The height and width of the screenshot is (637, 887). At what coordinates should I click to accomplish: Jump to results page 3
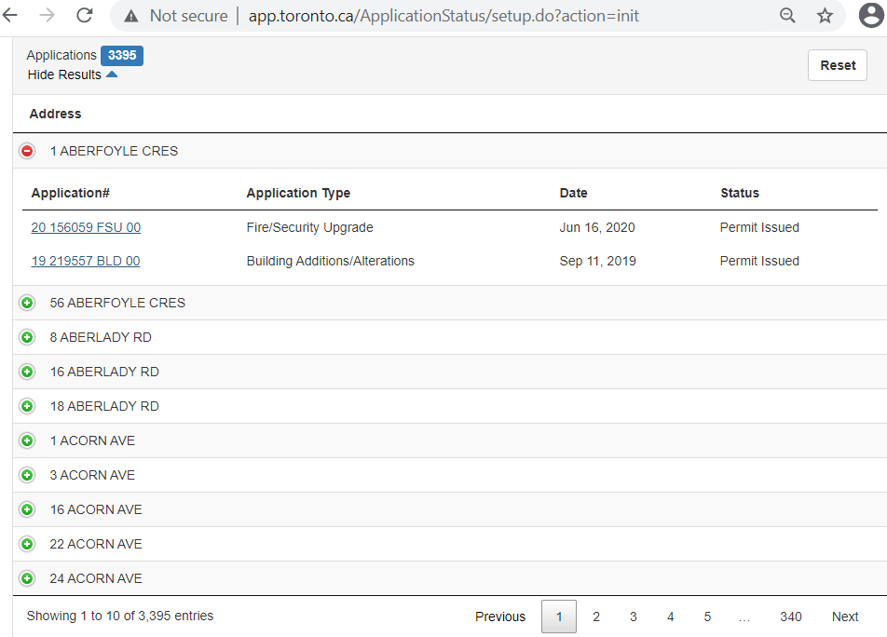coord(633,617)
